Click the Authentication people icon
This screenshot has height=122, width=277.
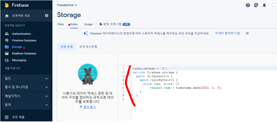pos(7,34)
